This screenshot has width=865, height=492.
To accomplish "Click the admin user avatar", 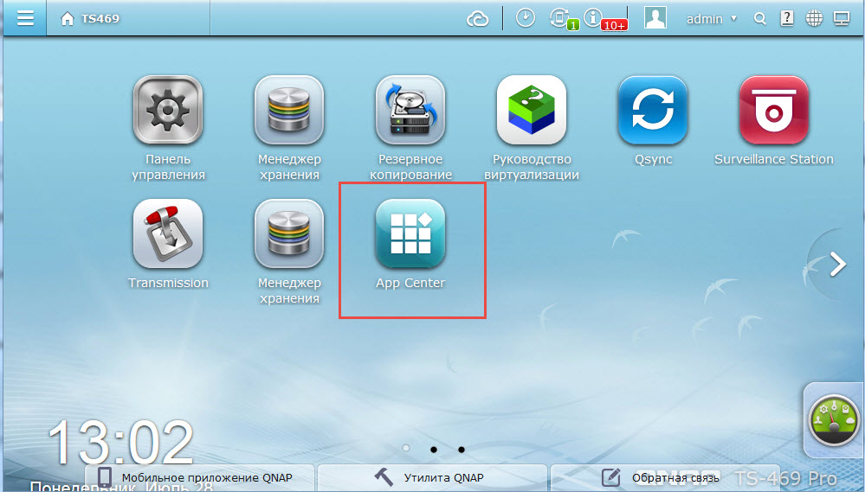I will tap(655, 18).
